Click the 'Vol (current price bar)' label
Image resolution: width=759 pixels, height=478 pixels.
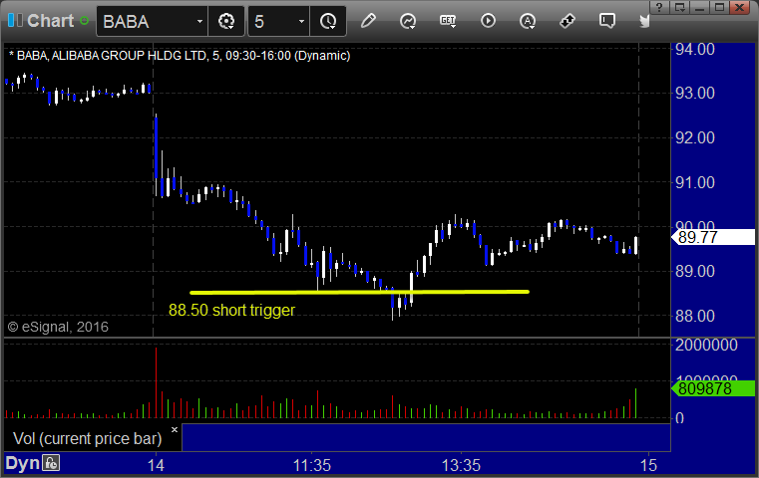pos(87,438)
